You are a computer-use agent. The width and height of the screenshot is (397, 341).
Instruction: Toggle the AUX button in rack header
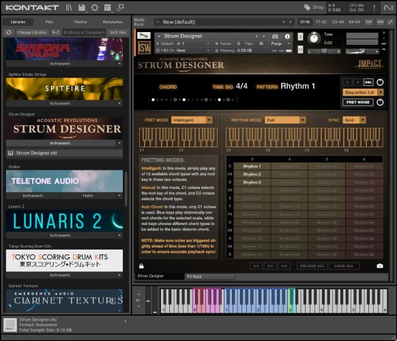[x=381, y=22]
